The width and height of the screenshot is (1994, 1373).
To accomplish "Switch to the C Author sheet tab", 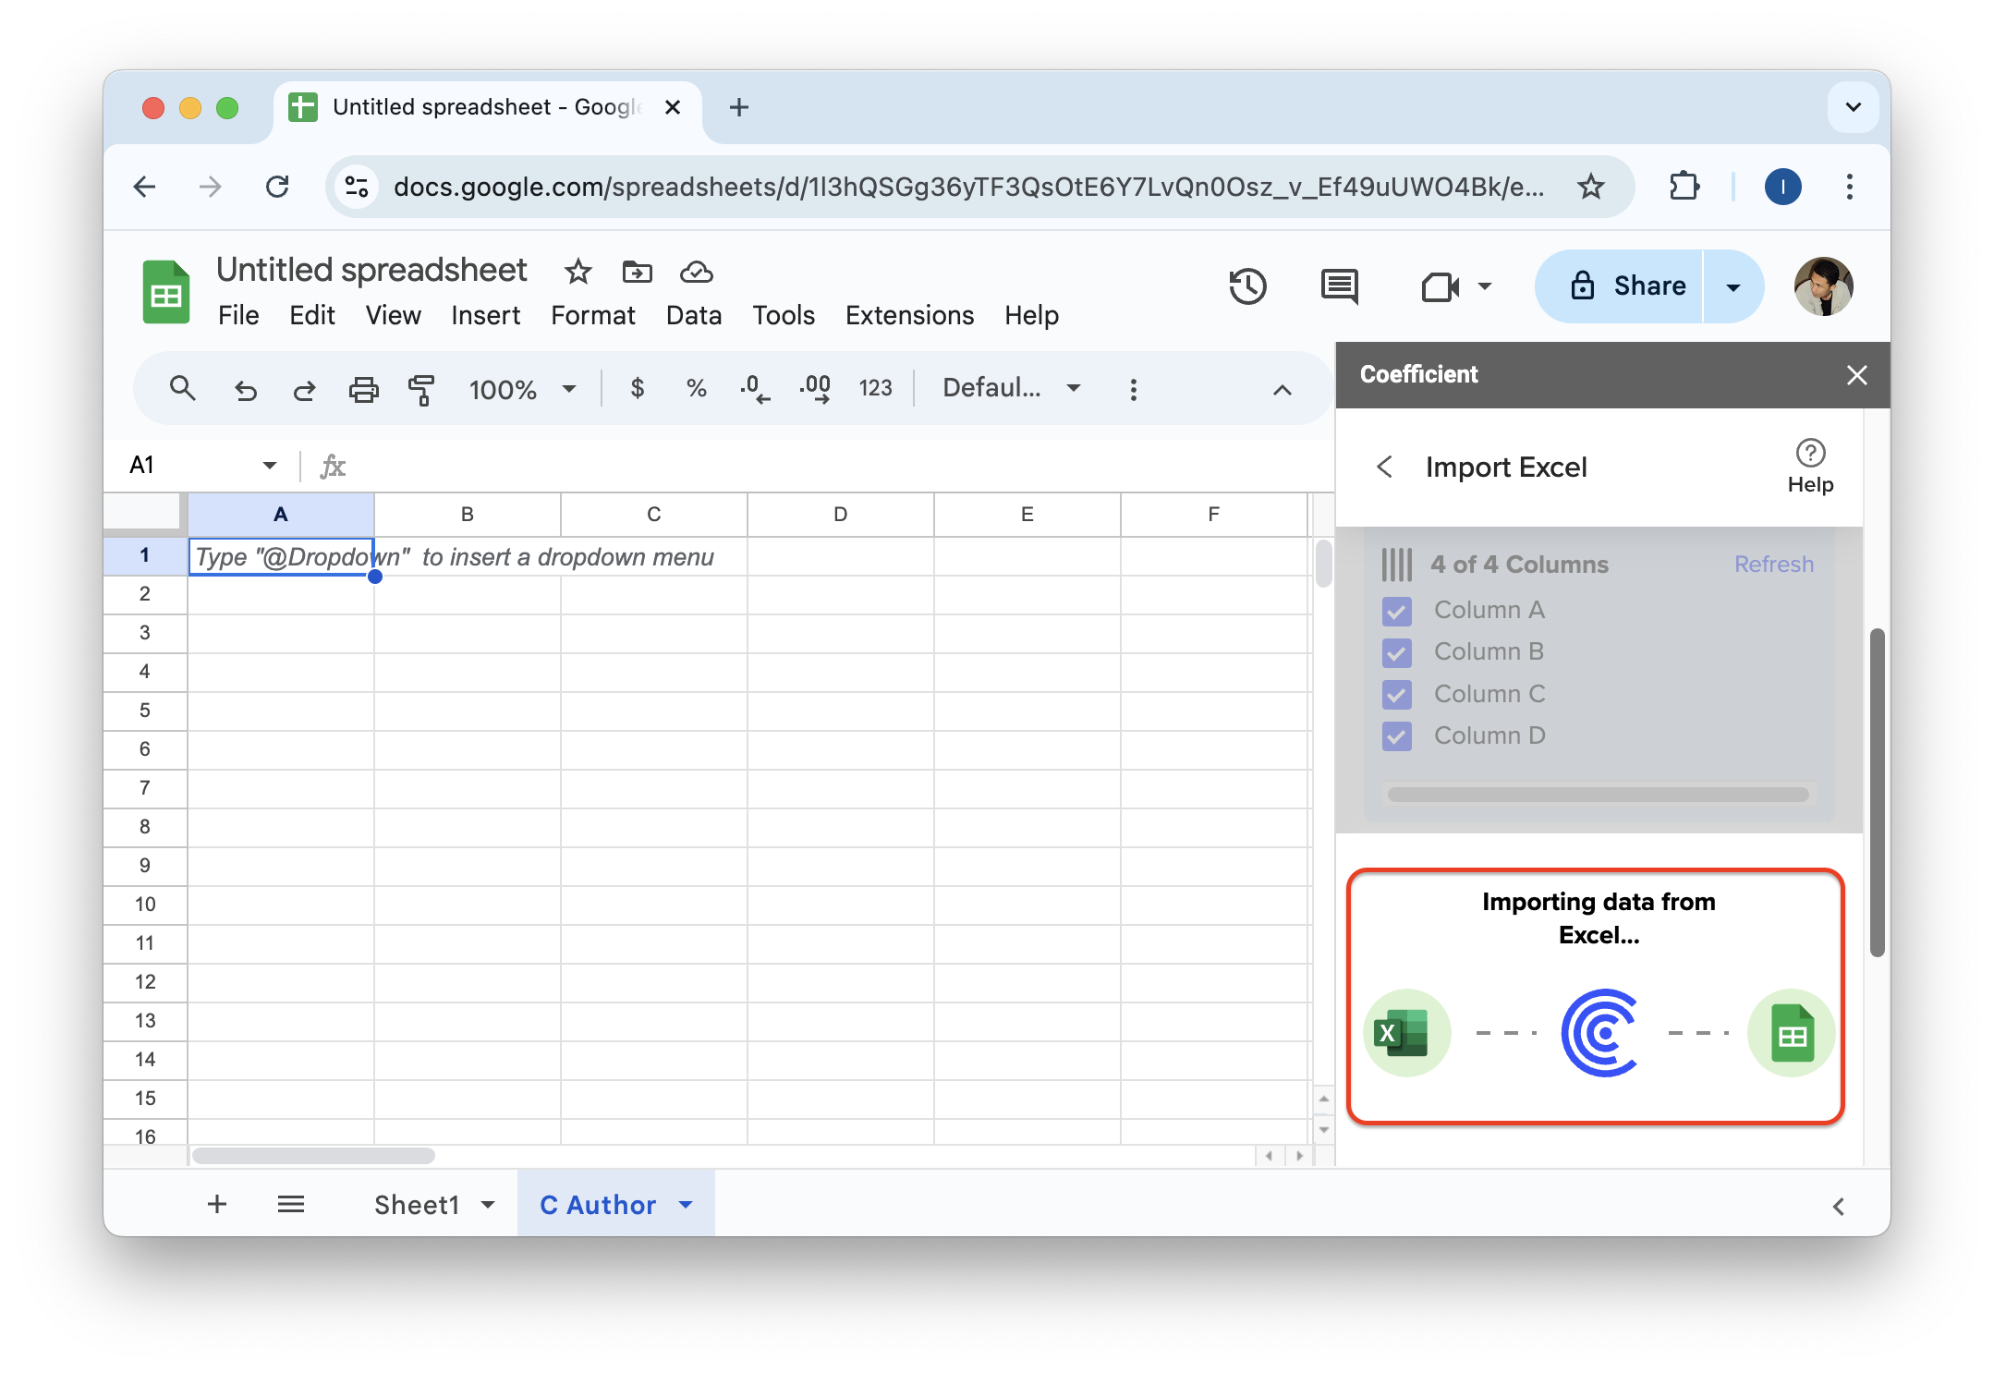I will [x=598, y=1204].
